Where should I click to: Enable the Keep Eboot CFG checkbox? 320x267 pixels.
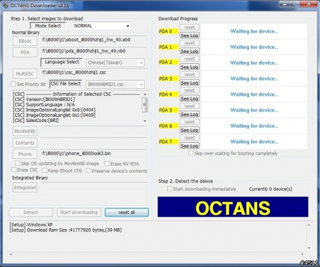point(44,170)
